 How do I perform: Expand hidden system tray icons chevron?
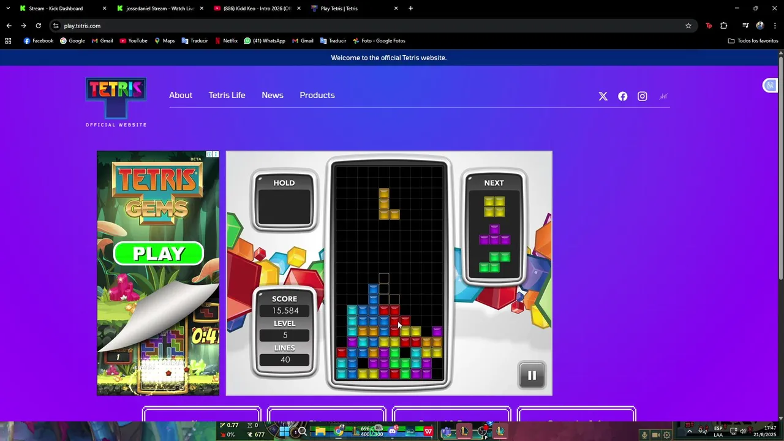tap(689, 431)
